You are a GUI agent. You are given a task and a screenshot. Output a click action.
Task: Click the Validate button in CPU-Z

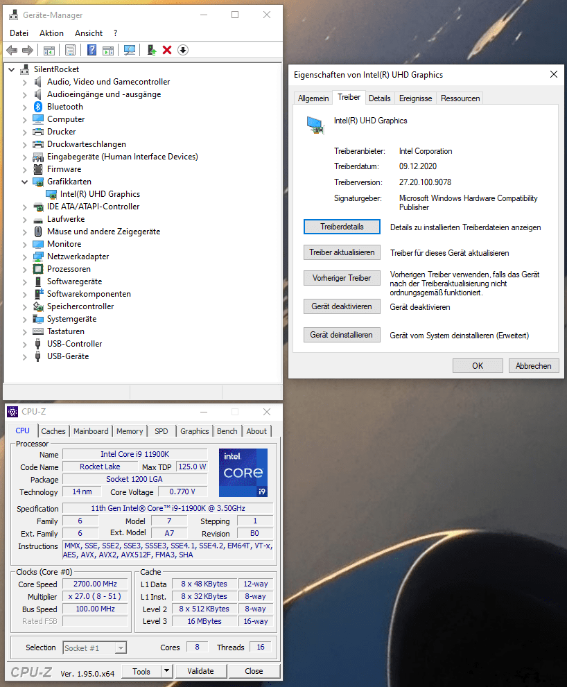(201, 671)
